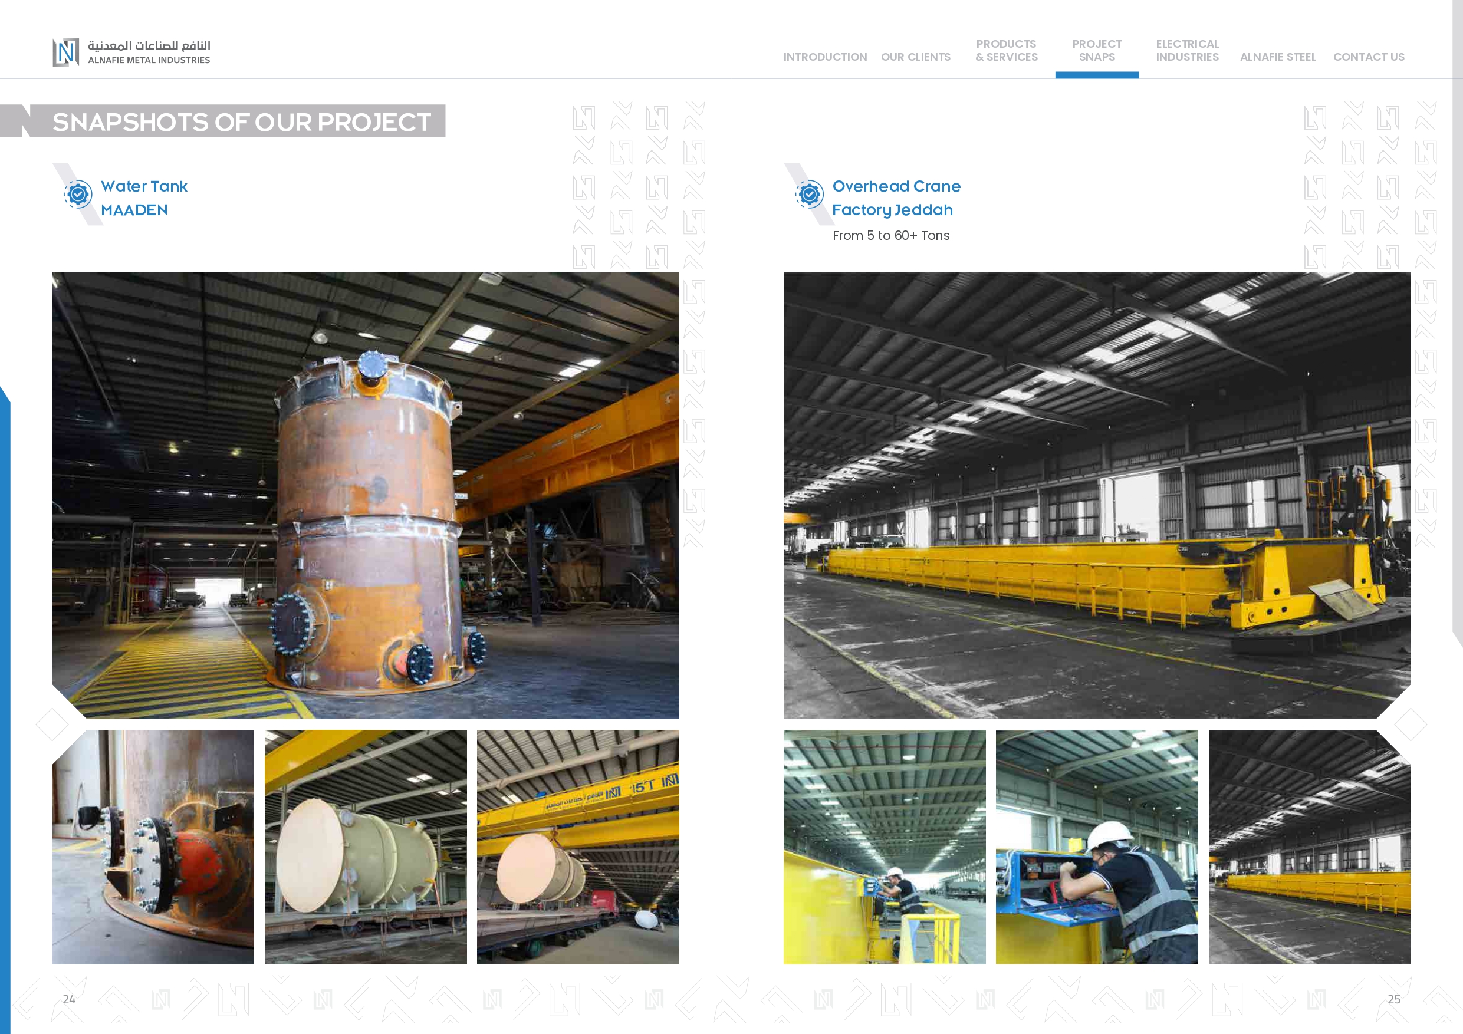Switch to Electrical Industries section
The height and width of the screenshot is (1034, 1463).
point(1186,50)
